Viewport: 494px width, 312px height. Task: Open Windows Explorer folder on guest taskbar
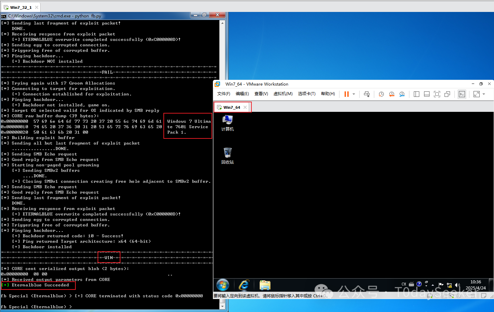(x=265, y=285)
